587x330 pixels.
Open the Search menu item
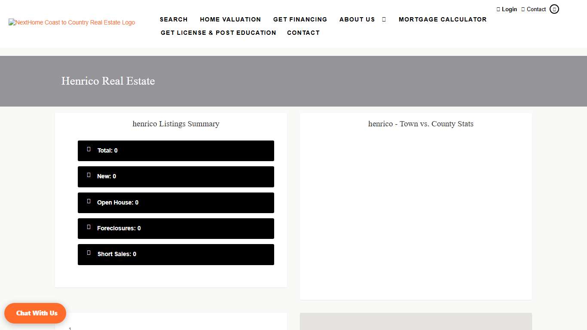pyautogui.click(x=174, y=19)
